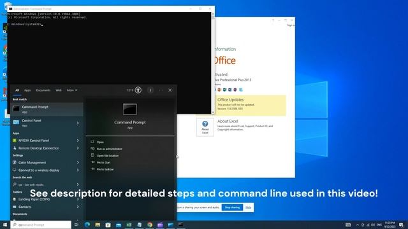This screenshot has height=229, width=408.
Task: Open the Contacts folder result
Action: coord(47,207)
